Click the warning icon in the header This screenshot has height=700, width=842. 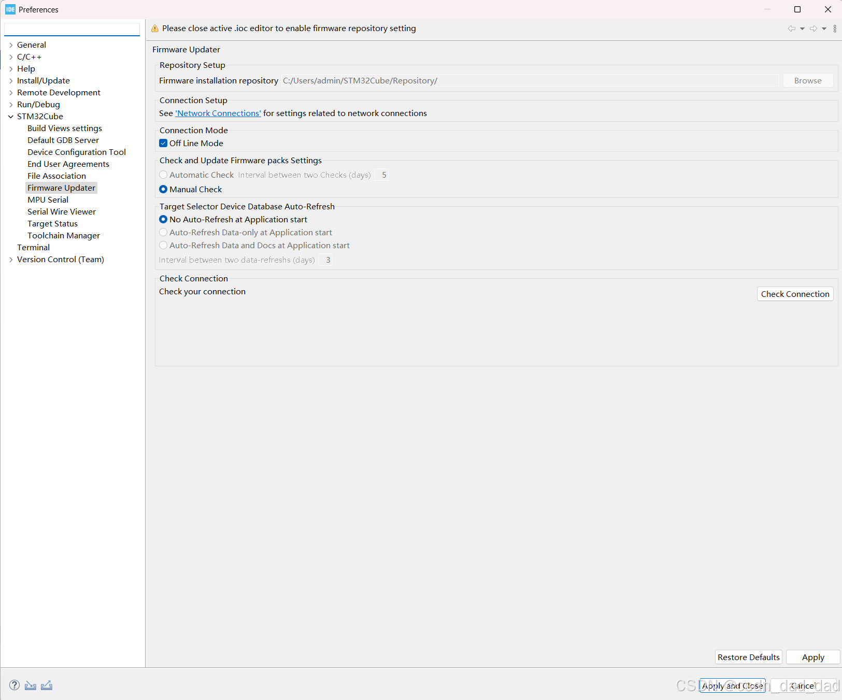click(x=155, y=28)
